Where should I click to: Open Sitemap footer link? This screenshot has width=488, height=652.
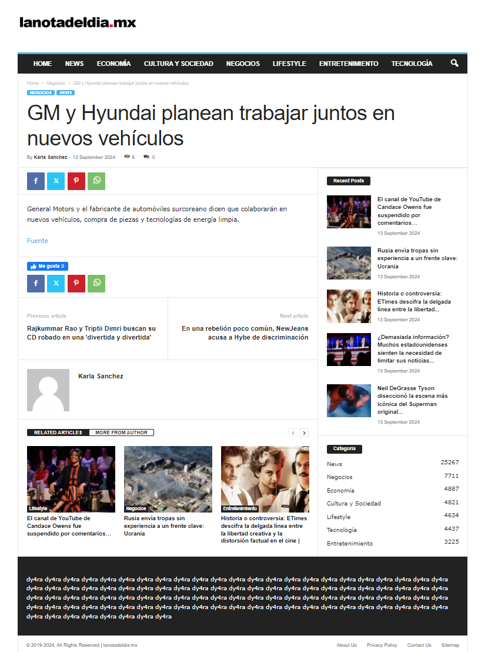pos(450,645)
